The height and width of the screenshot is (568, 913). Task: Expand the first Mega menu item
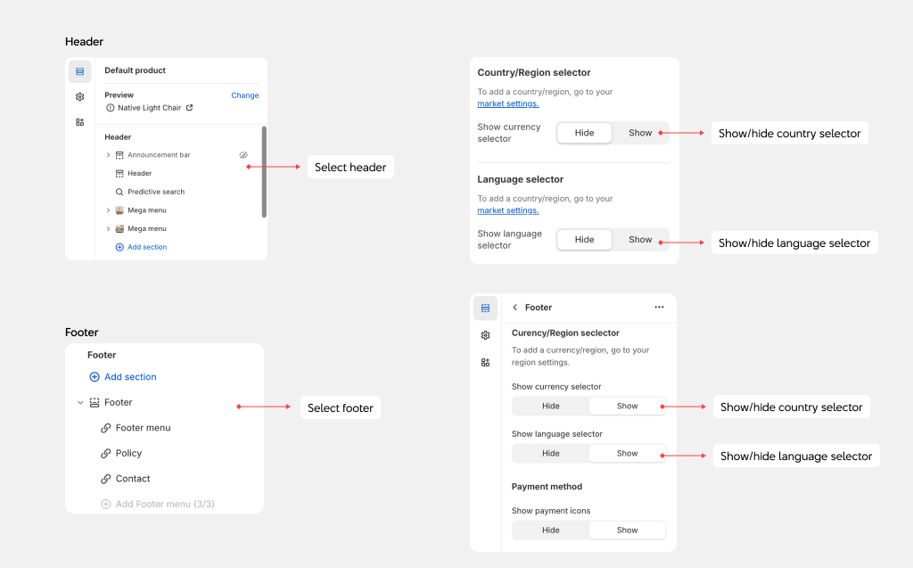coord(108,210)
